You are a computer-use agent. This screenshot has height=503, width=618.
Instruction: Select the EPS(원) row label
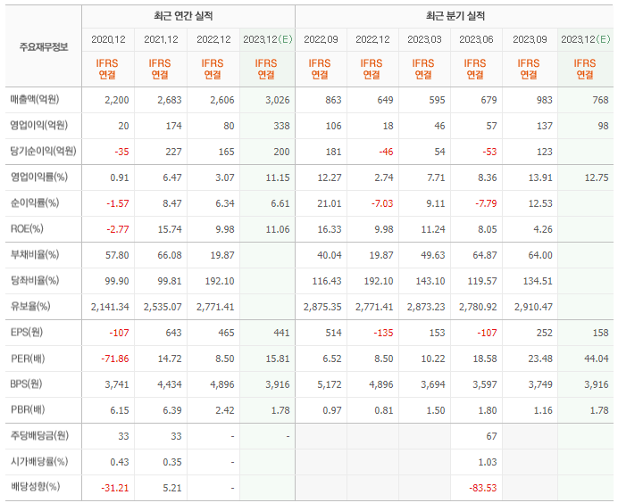27,332
